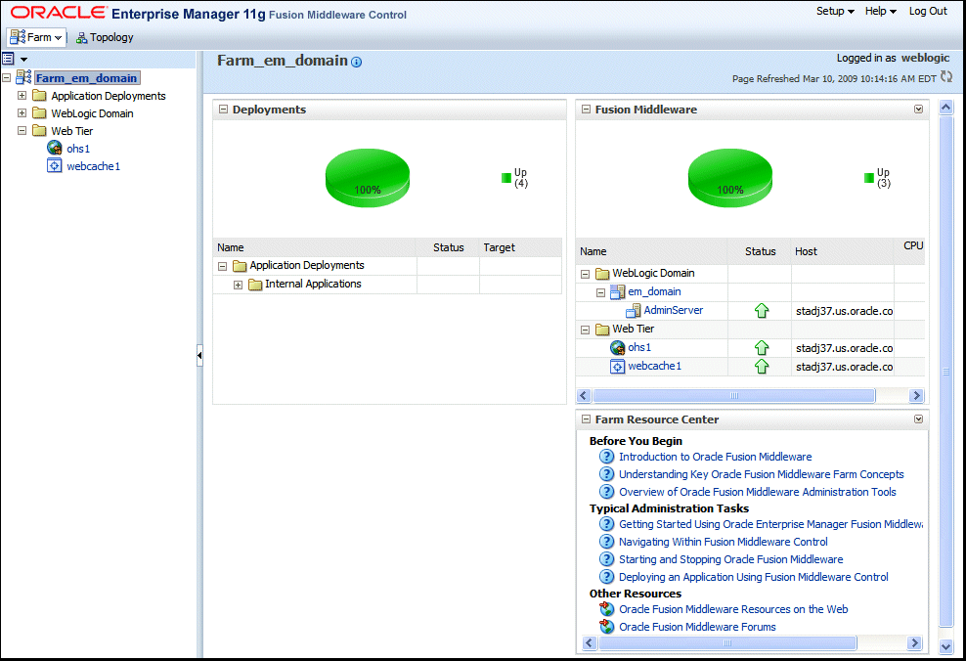Viewport: 966px width, 661px height.
Task: Click the page vertical scroll up arrow
Action: click(946, 108)
